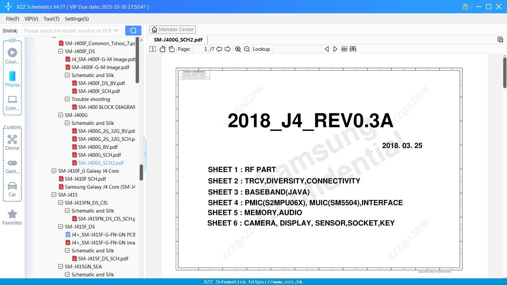Open SM-J400G_SCH.pdf file
The width and height of the screenshot is (507, 285).
(x=100, y=155)
